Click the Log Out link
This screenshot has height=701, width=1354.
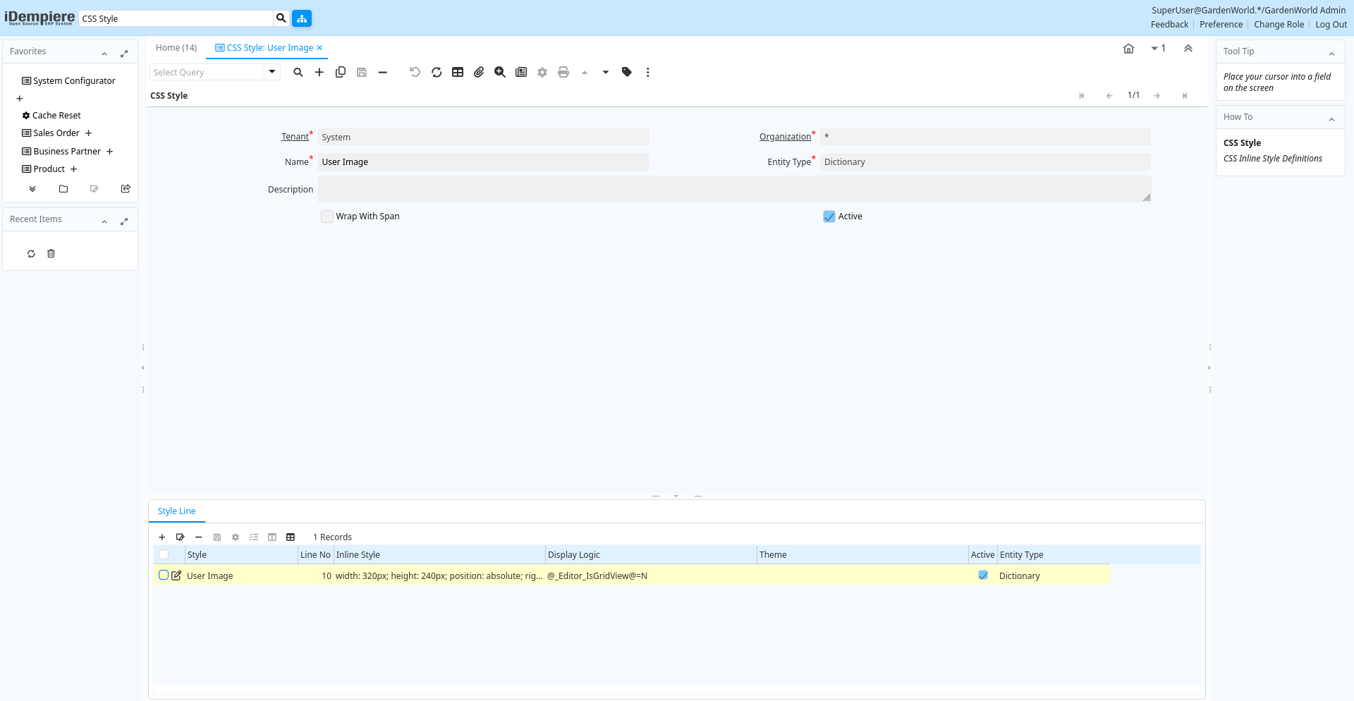click(x=1331, y=25)
